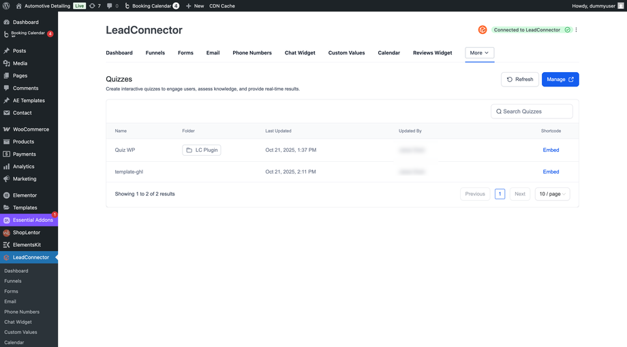Open the 10 / page size dropdown
The height and width of the screenshot is (347, 627).
coord(552,194)
